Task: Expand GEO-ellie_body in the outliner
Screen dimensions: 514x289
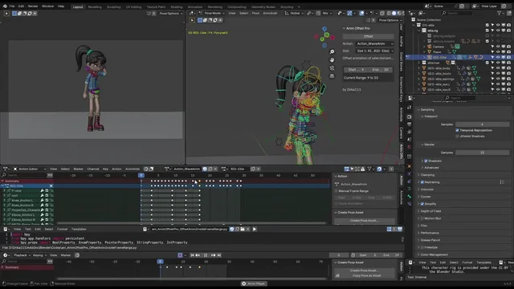Action: 418,68
